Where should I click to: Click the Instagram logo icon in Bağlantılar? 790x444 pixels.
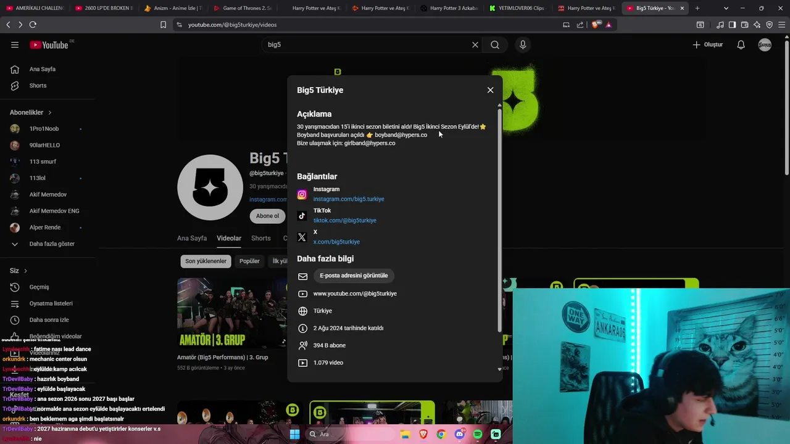click(x=302, y=194)
